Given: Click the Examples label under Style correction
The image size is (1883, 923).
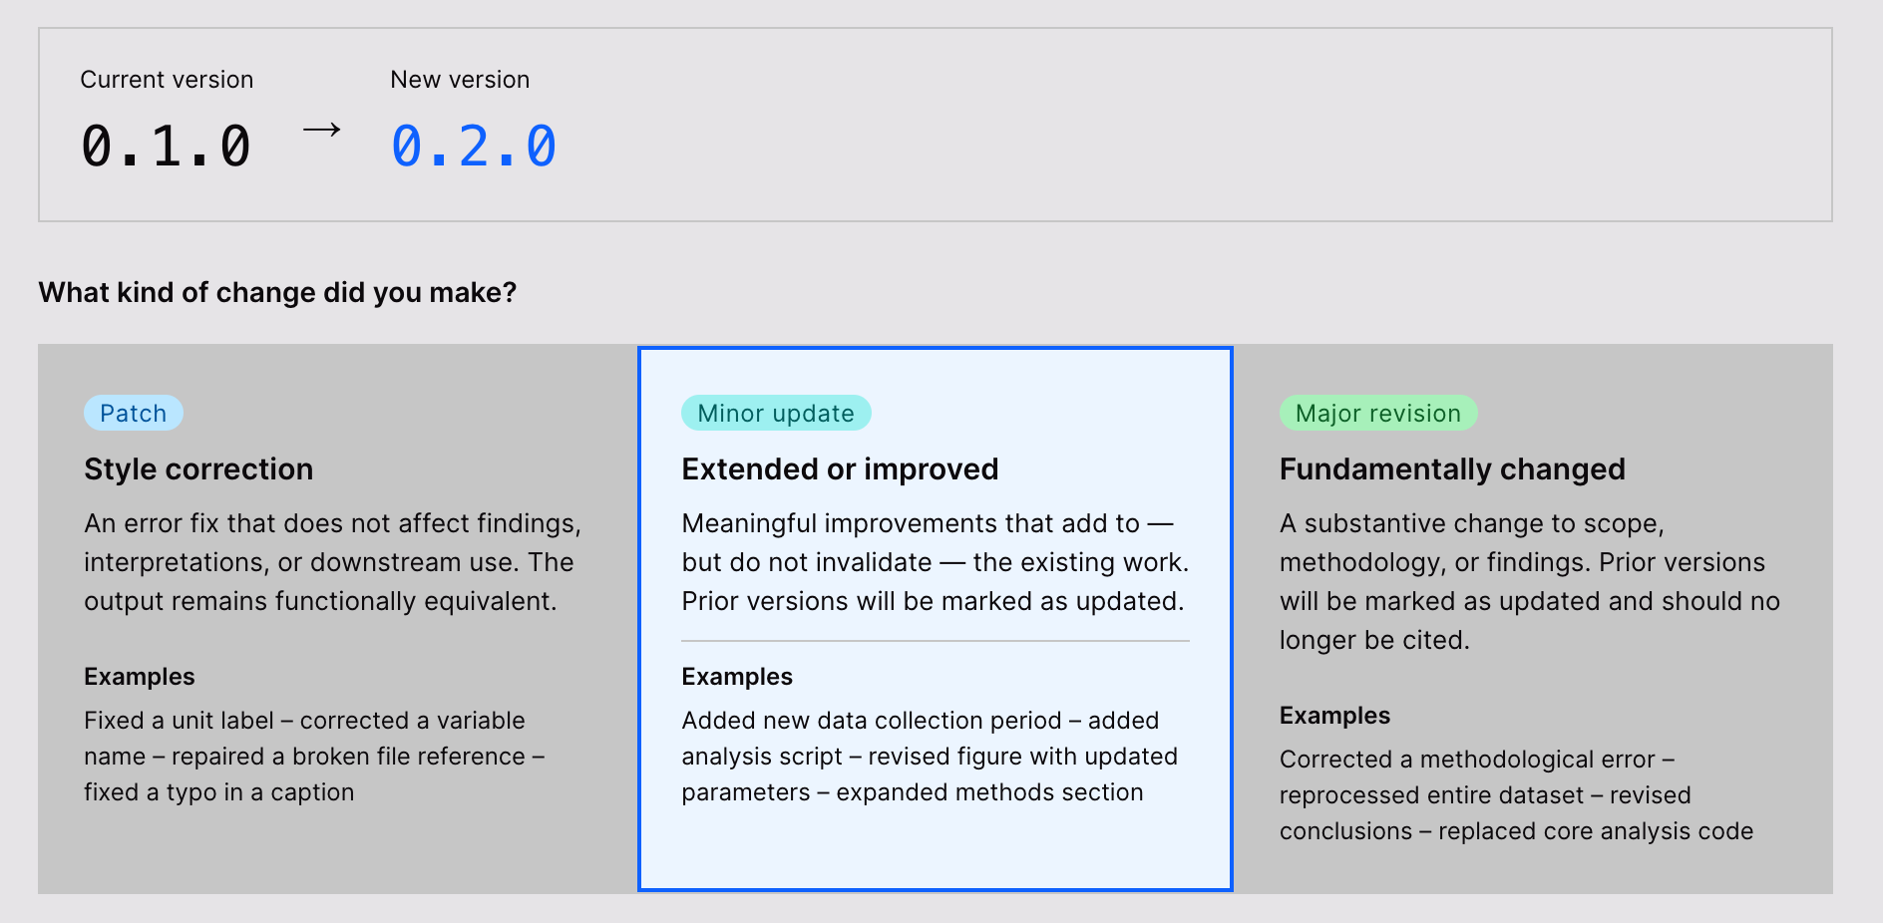Looking at the screenshot, I should point(140,677).
